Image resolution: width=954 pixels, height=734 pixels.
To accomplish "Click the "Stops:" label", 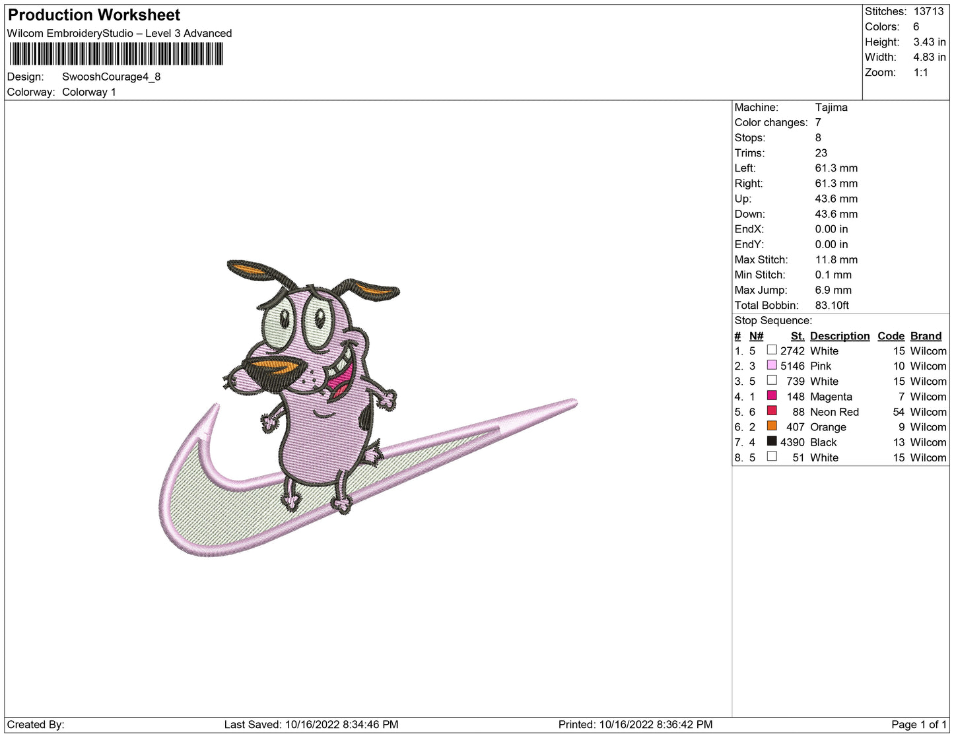I will 750,137.
